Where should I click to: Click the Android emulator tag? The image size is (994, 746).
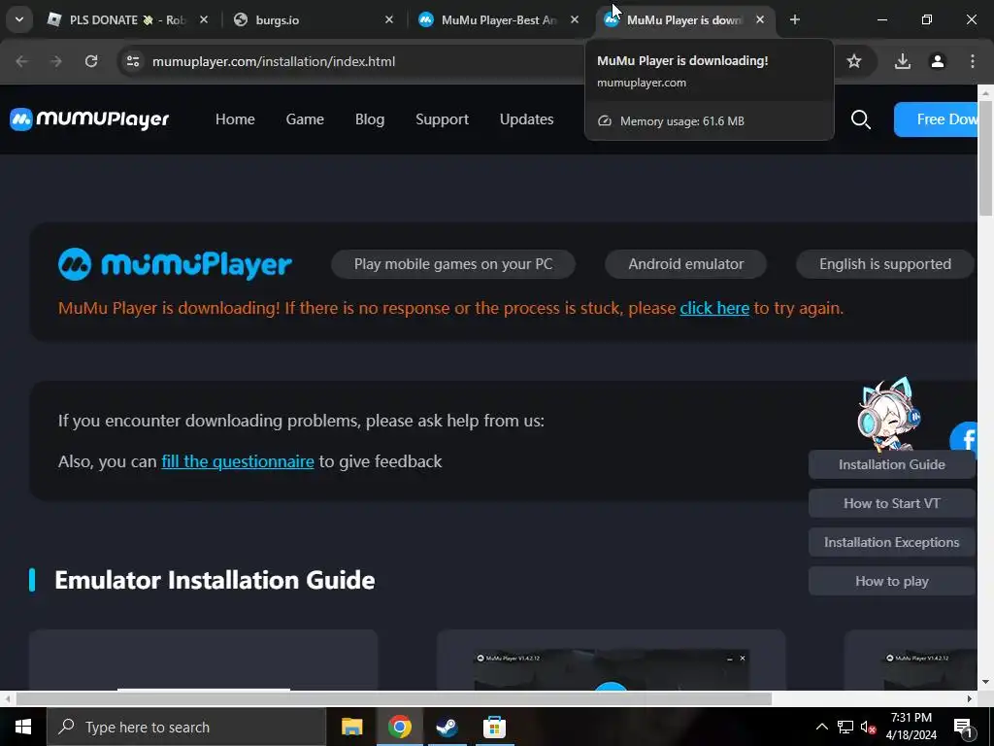686,264
